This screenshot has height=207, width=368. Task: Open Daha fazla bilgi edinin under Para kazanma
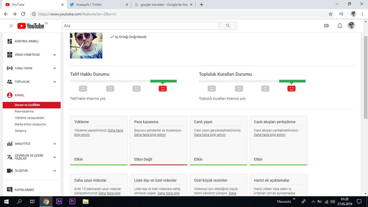click(x=150, y=135)
